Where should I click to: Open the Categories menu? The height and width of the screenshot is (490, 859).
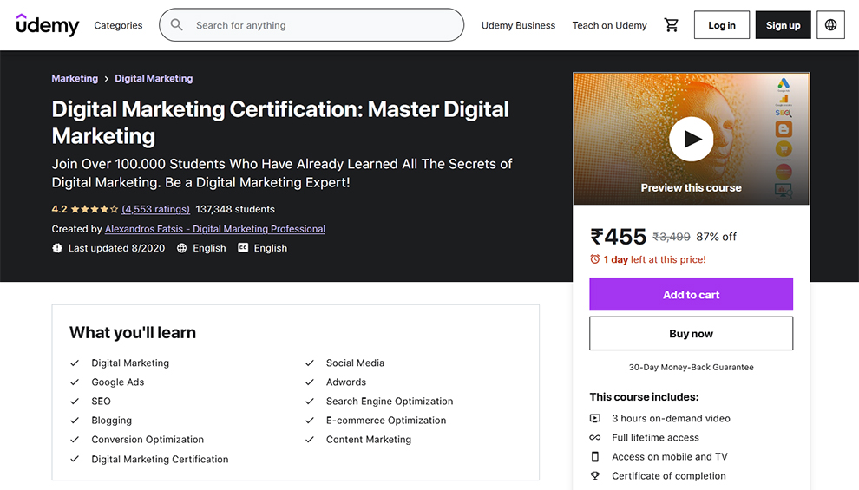click(118, 25)
